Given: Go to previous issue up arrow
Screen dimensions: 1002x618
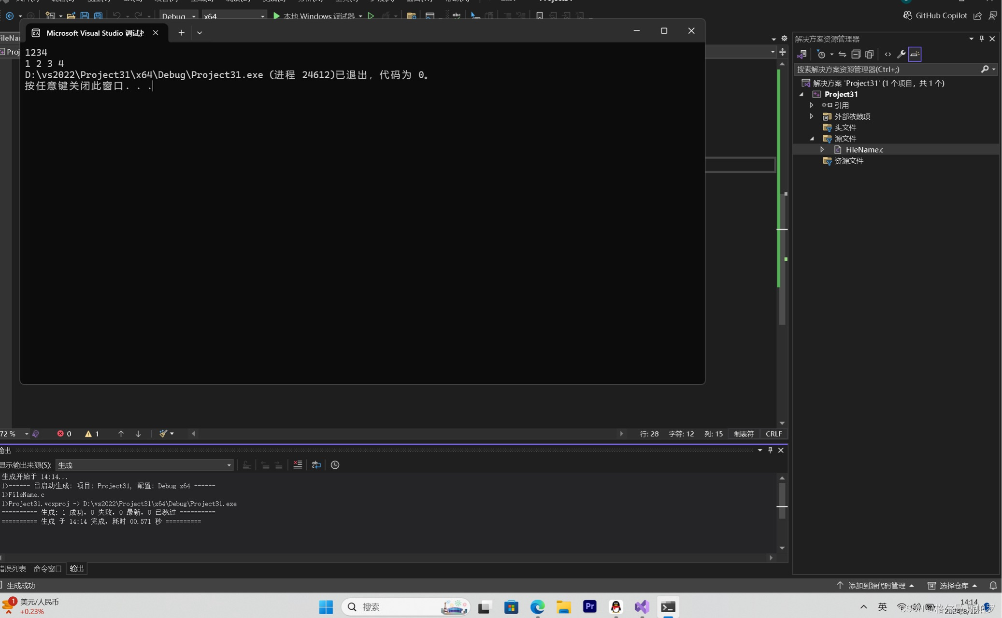Looking at the screenshot, I should pos(121,434).
